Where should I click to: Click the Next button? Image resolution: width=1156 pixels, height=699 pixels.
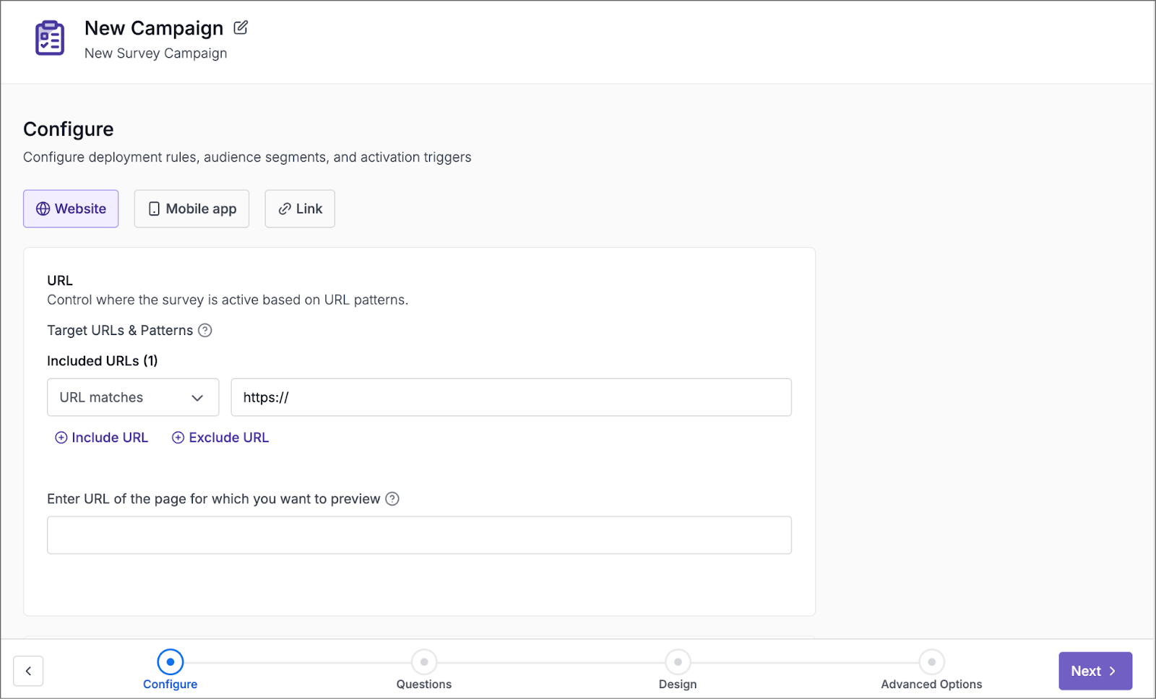point(1094,671)
